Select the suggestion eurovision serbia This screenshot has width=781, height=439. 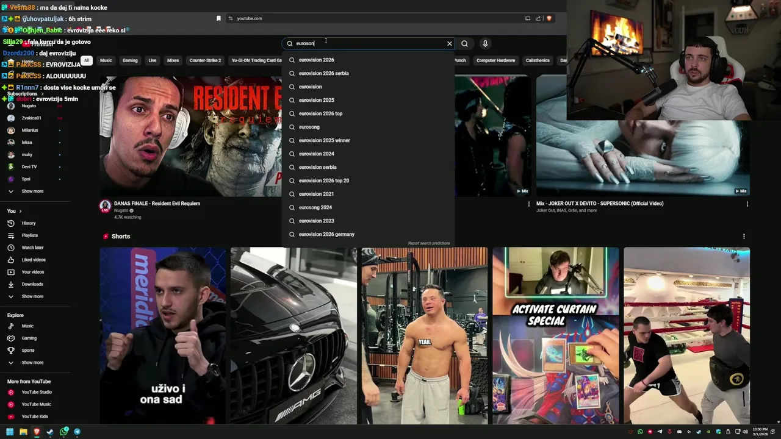pyautogui.click(x=368, y=167)
